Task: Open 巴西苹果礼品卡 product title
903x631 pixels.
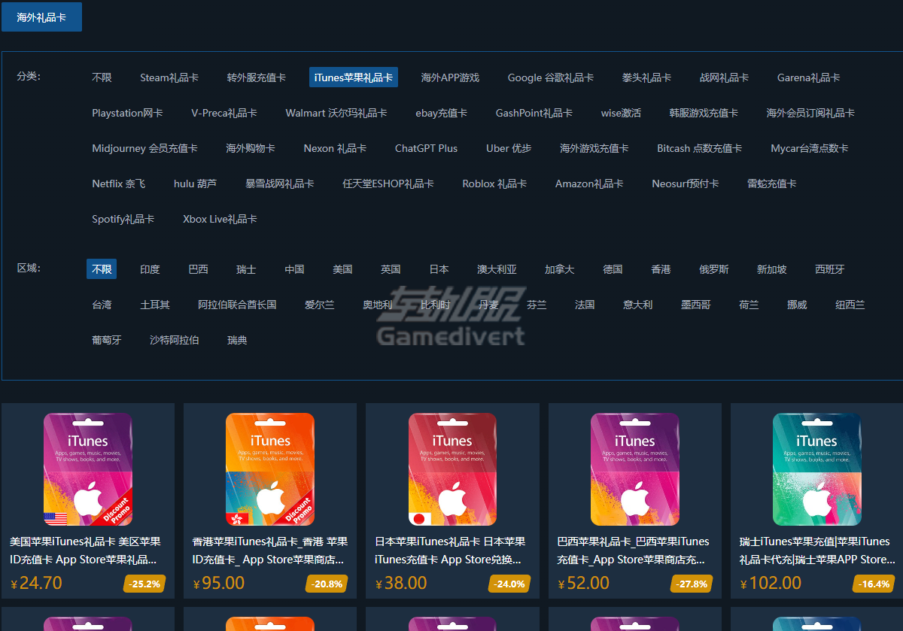Action: [x=633, y=551]
